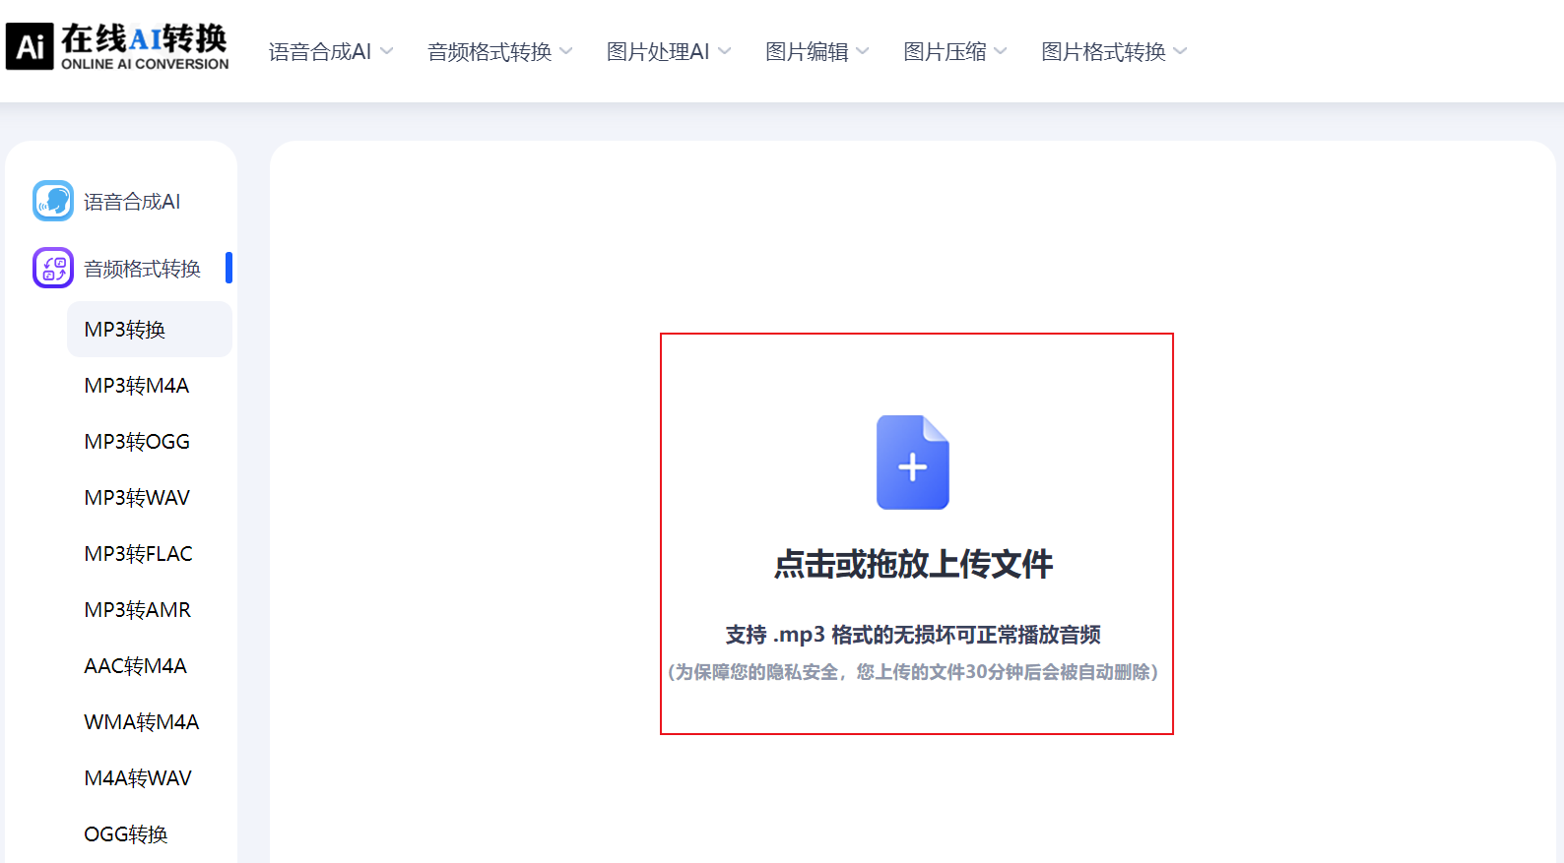Open the MP3转FLAC converter
This screenshot has width=1564, height=863.
(x=139, y=554)
